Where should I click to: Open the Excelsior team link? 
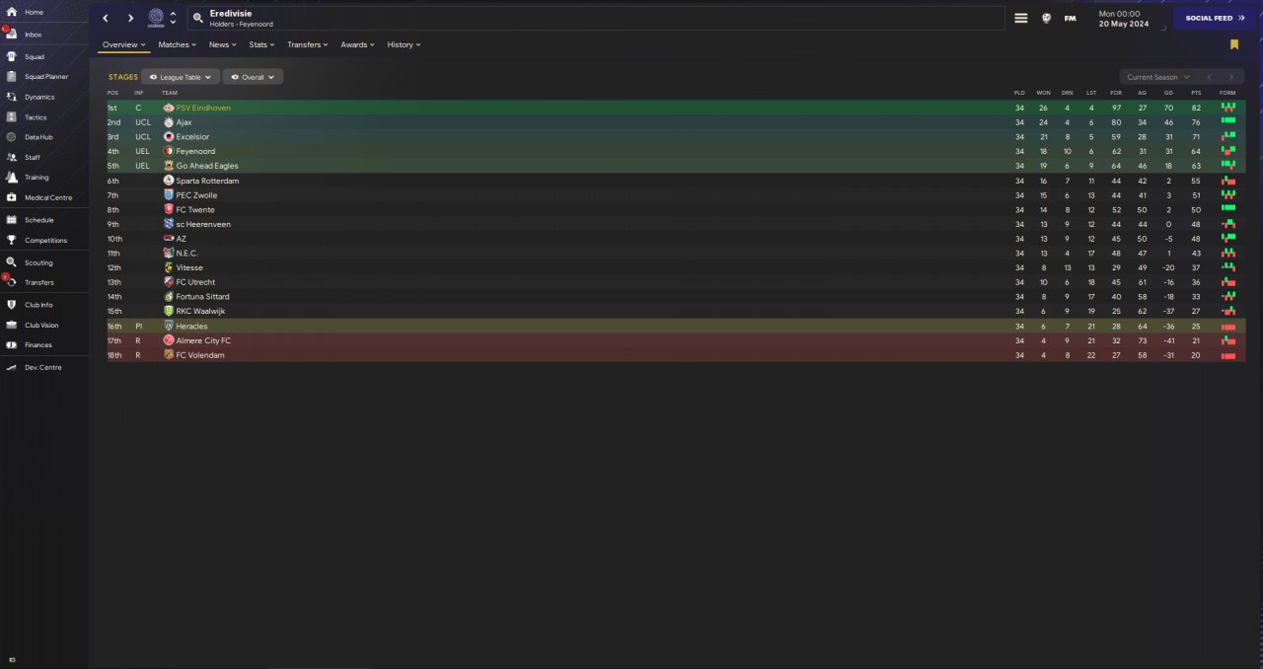point(192,137)
